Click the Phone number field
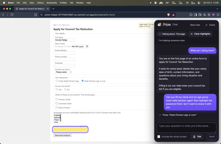Image resolution: width=221 pixels, height=144 pixels. click(65, 59)
